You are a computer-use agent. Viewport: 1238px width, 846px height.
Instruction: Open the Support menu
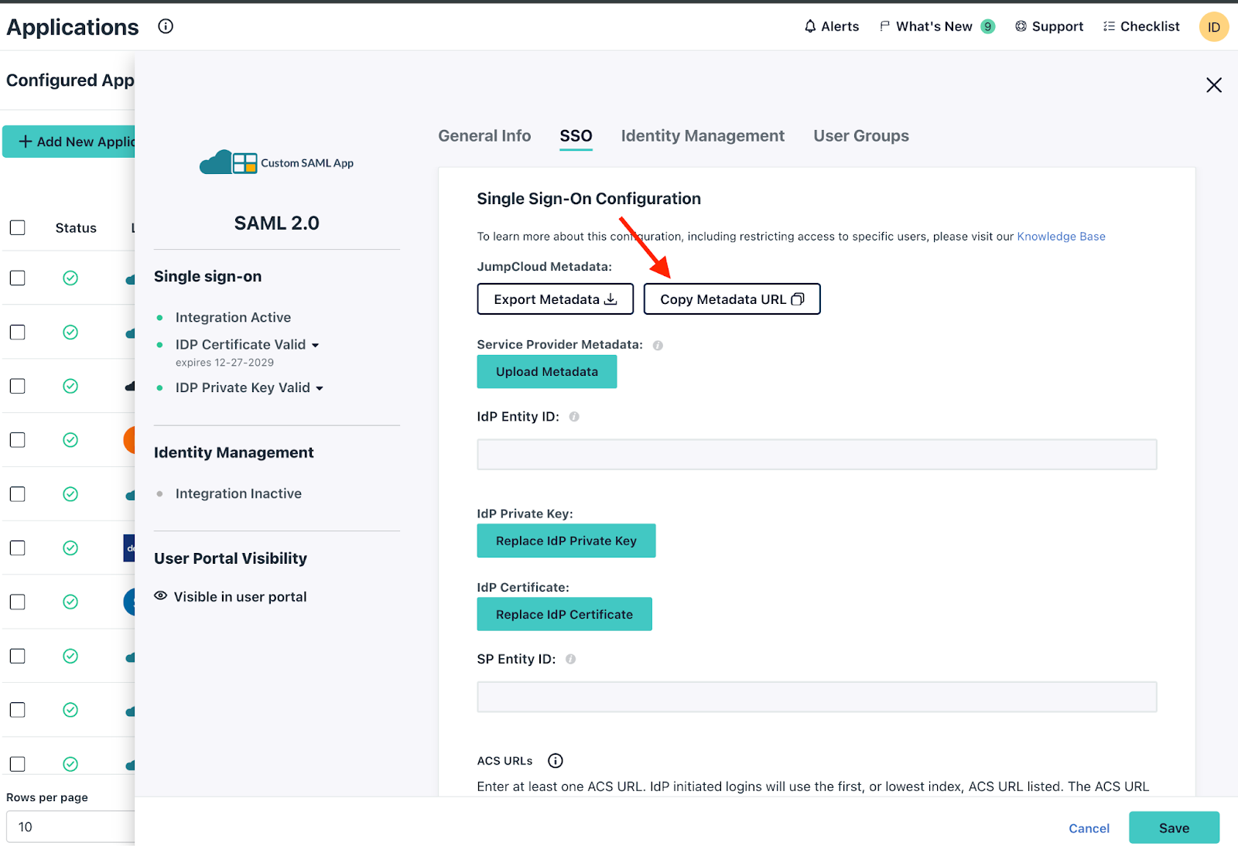1049,26
